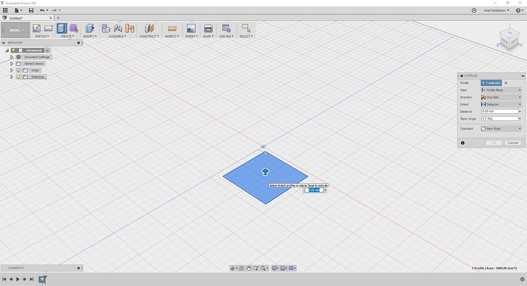Open the data panel grid icon
The height and width of the screenshot is (286, 527).
point(5,10)
